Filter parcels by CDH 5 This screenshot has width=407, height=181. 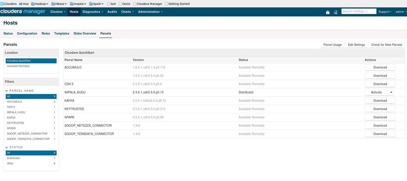[x=31, y=107]
